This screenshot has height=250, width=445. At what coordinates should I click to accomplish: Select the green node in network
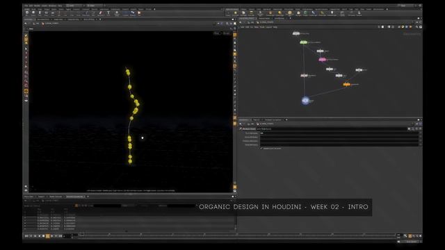303,42
